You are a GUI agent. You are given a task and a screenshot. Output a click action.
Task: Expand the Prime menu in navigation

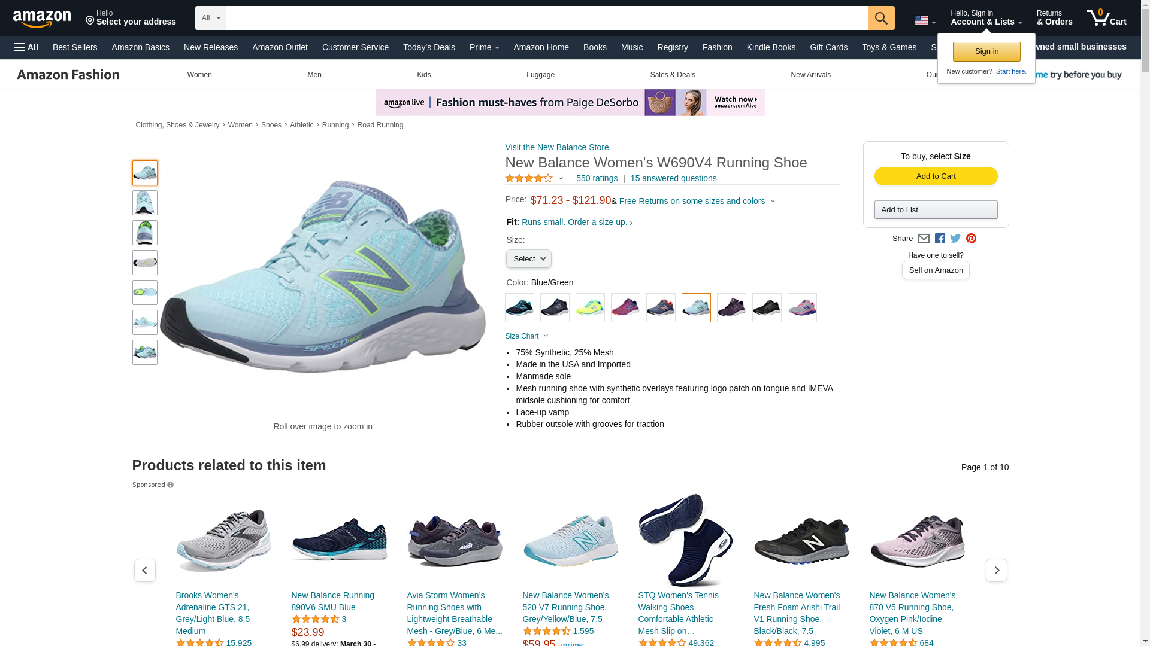484,47
